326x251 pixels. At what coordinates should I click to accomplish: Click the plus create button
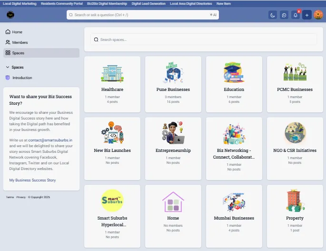tap(307, 15)
